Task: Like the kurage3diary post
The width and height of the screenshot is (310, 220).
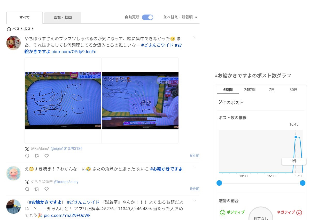Action: click(x=47, y=189)
